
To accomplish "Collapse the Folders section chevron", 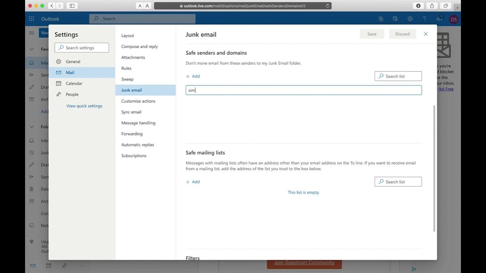I will (x=32, y=127).
